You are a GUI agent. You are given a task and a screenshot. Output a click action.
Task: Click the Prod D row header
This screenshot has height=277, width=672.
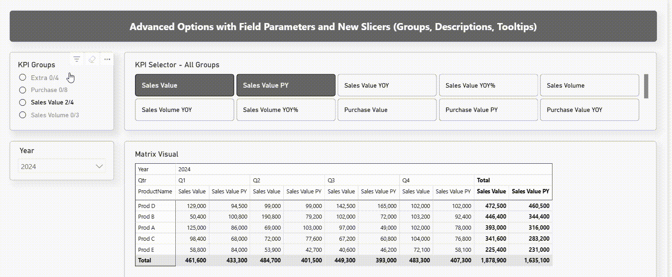tap(147, 206)
